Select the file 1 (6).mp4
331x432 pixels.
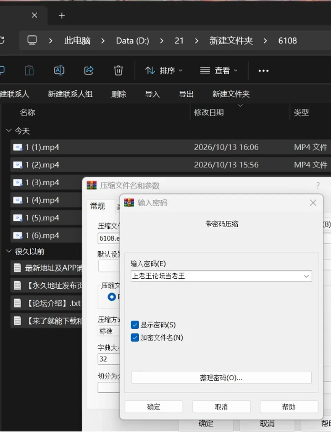click(x=42, y=236)
